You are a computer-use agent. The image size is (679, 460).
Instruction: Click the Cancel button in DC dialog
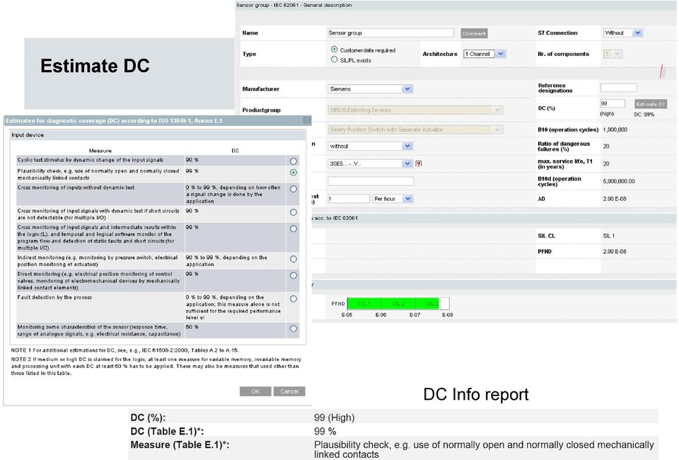coord(289,391)
